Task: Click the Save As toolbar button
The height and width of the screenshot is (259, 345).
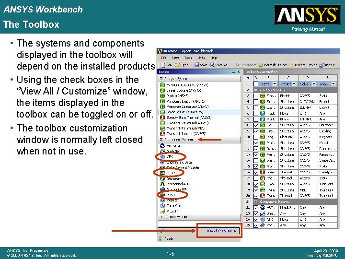Action: click(220, 65)
